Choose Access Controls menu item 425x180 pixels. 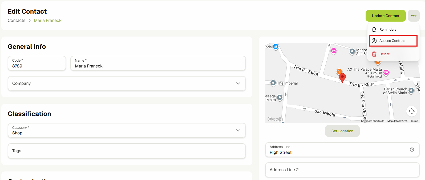pyautogui.click(x=392, y=41)
